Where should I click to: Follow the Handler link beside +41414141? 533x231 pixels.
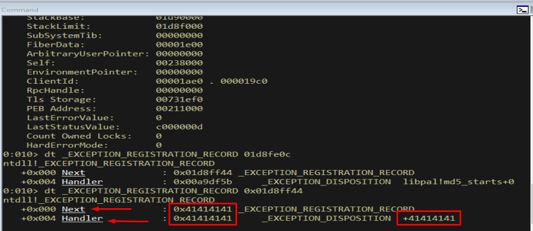pos(82,218)
